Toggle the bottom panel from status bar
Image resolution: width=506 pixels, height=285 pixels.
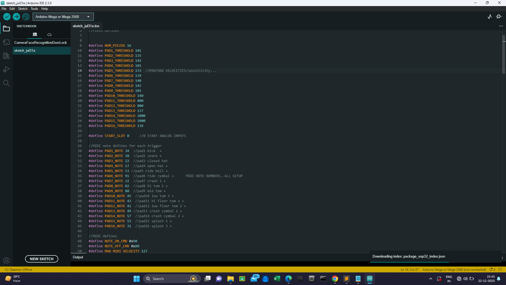tap(500, 269)
